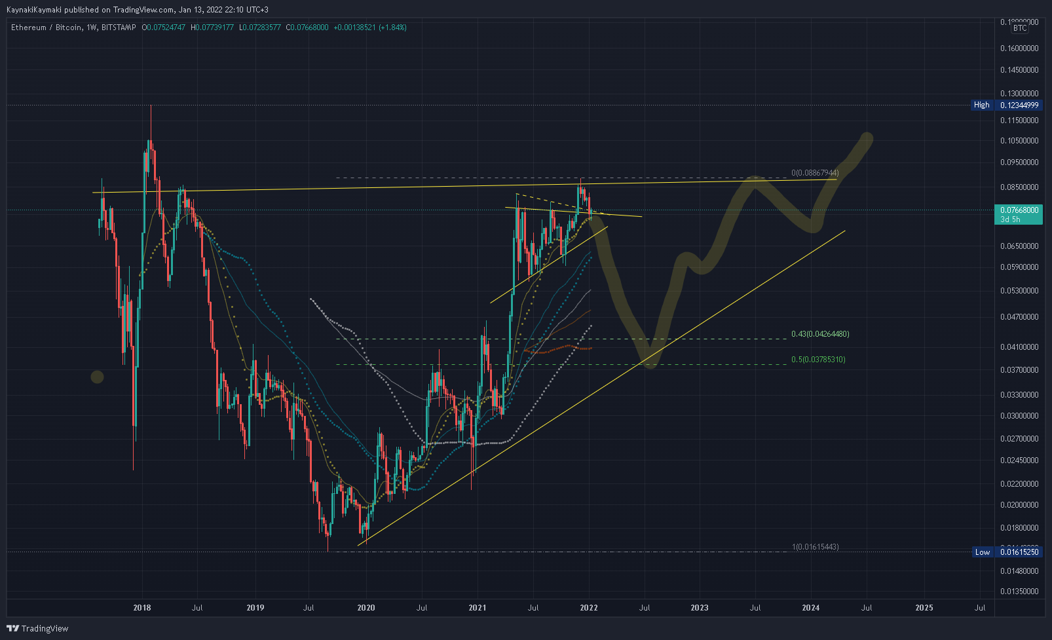Click the 2021 label on time axis
1052x640 pixels.
[478, 608]
